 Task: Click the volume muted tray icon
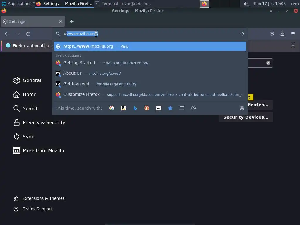tap(246, 4)
